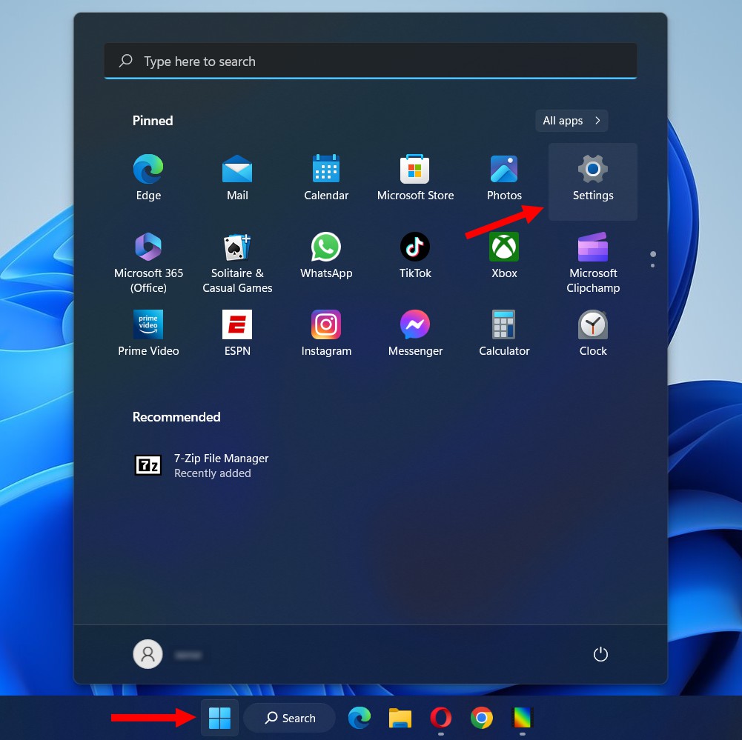Go to the next page of pinned apps

pyautogui.click(x=653, y=266)
